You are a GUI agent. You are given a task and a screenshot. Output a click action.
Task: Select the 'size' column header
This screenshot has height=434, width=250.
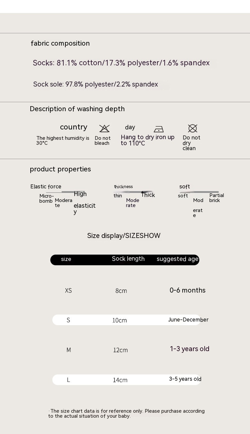click(66, 259)
